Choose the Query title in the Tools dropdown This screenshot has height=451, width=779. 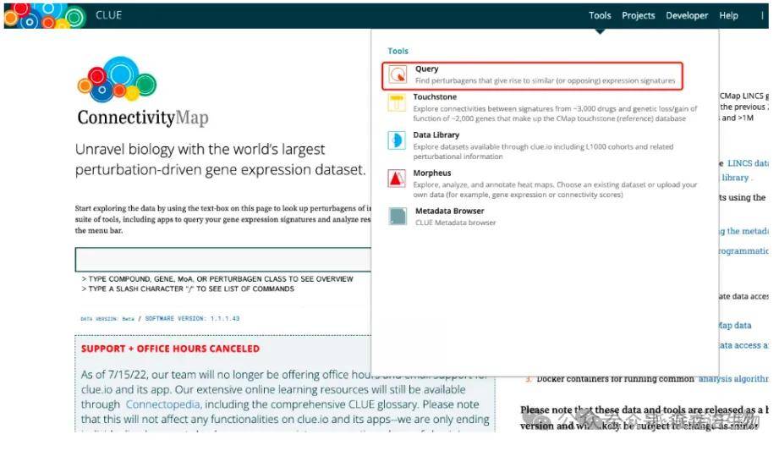tap(427, 69)
